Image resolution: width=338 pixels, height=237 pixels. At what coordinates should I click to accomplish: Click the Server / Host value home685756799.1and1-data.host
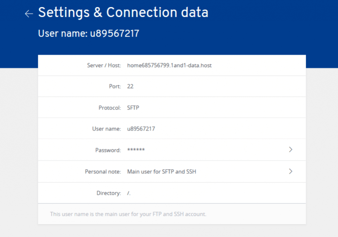169,65
